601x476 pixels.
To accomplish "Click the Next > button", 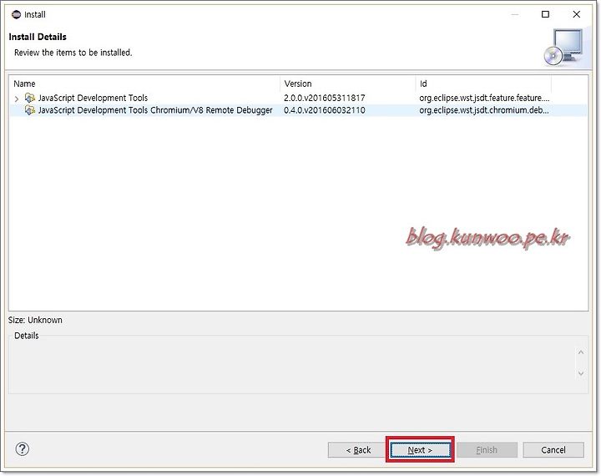I will (420, 449).
